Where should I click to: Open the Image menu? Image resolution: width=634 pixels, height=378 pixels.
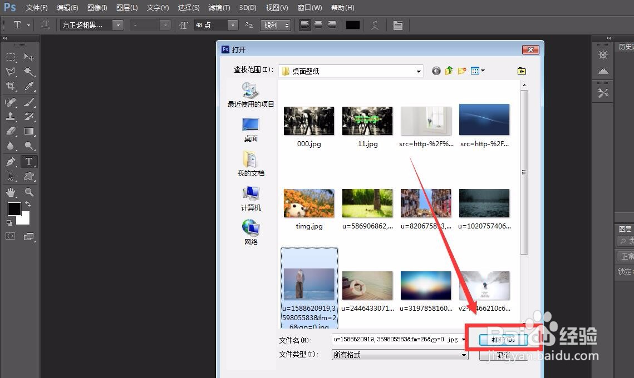97,8
